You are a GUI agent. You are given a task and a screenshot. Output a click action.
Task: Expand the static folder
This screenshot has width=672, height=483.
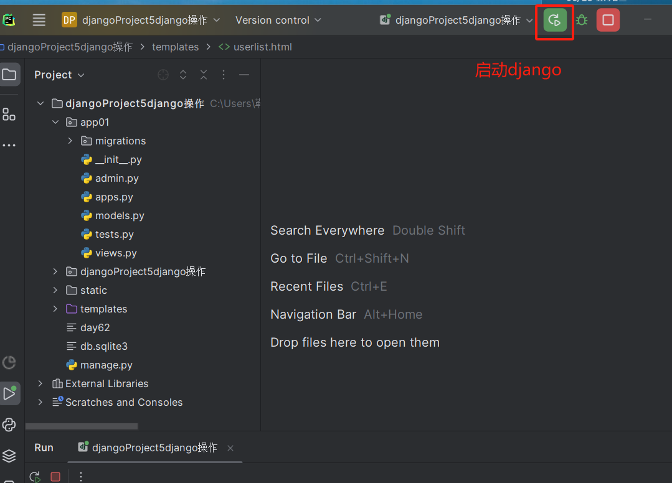(x=55, y=290)
